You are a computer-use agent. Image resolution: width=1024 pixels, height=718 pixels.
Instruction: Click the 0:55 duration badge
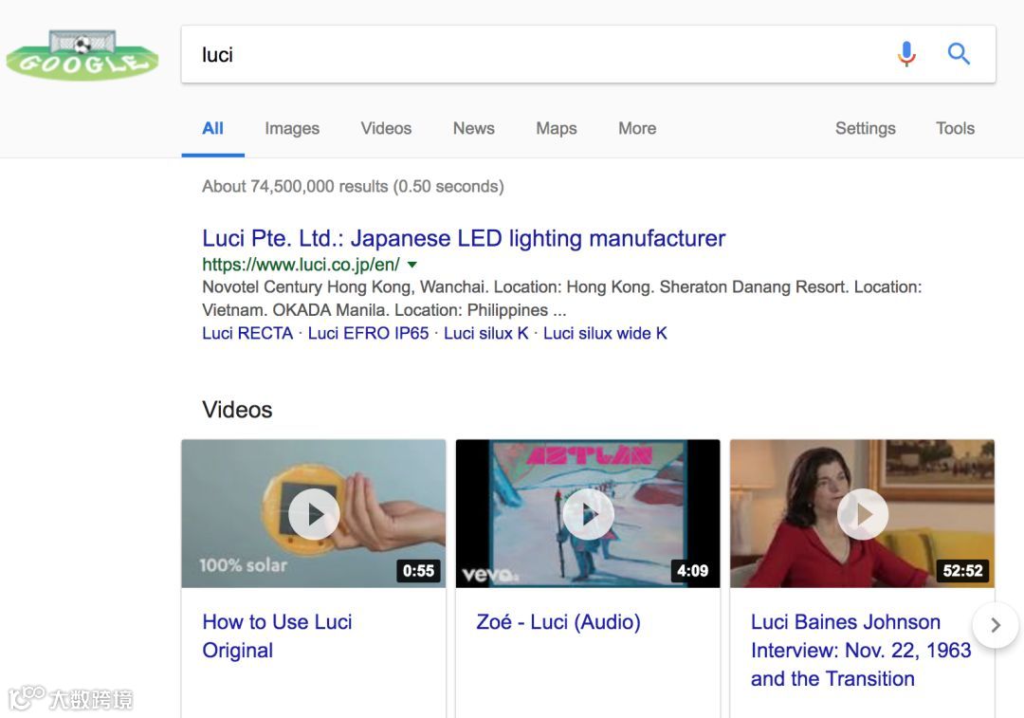[418, 570]
